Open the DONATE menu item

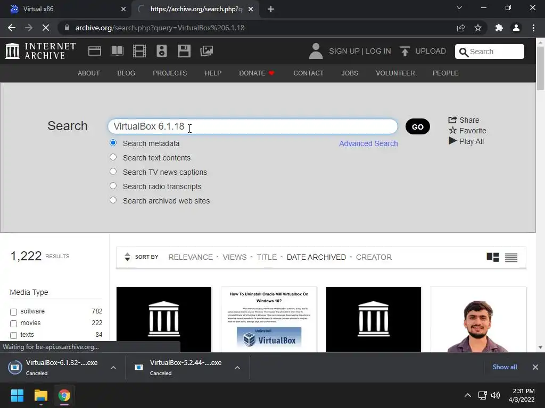[x=257, y=73]
